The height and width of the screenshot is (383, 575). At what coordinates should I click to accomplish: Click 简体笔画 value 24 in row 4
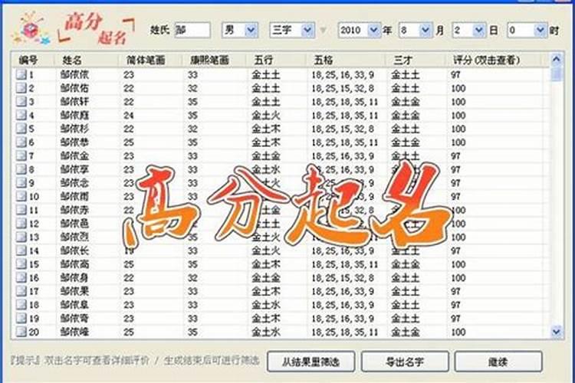tap(129, 116)
